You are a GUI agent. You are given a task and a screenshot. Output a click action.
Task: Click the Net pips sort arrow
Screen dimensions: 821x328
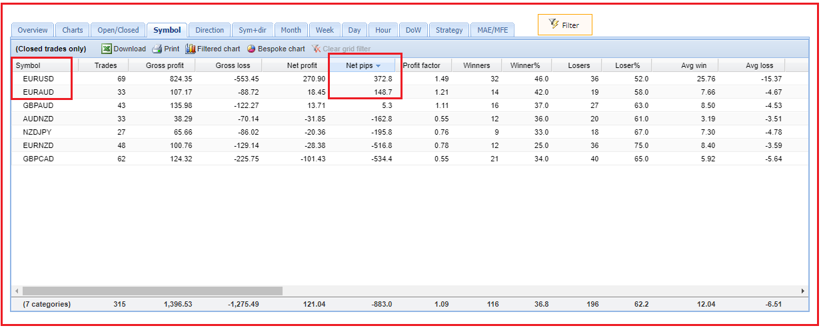click(x=378, y=65)
